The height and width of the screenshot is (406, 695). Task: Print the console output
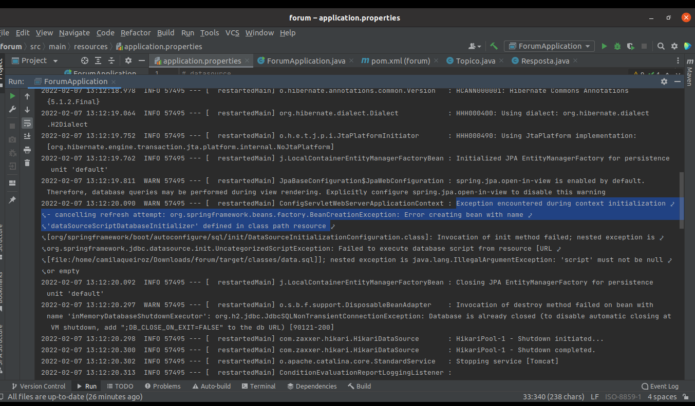27,150
